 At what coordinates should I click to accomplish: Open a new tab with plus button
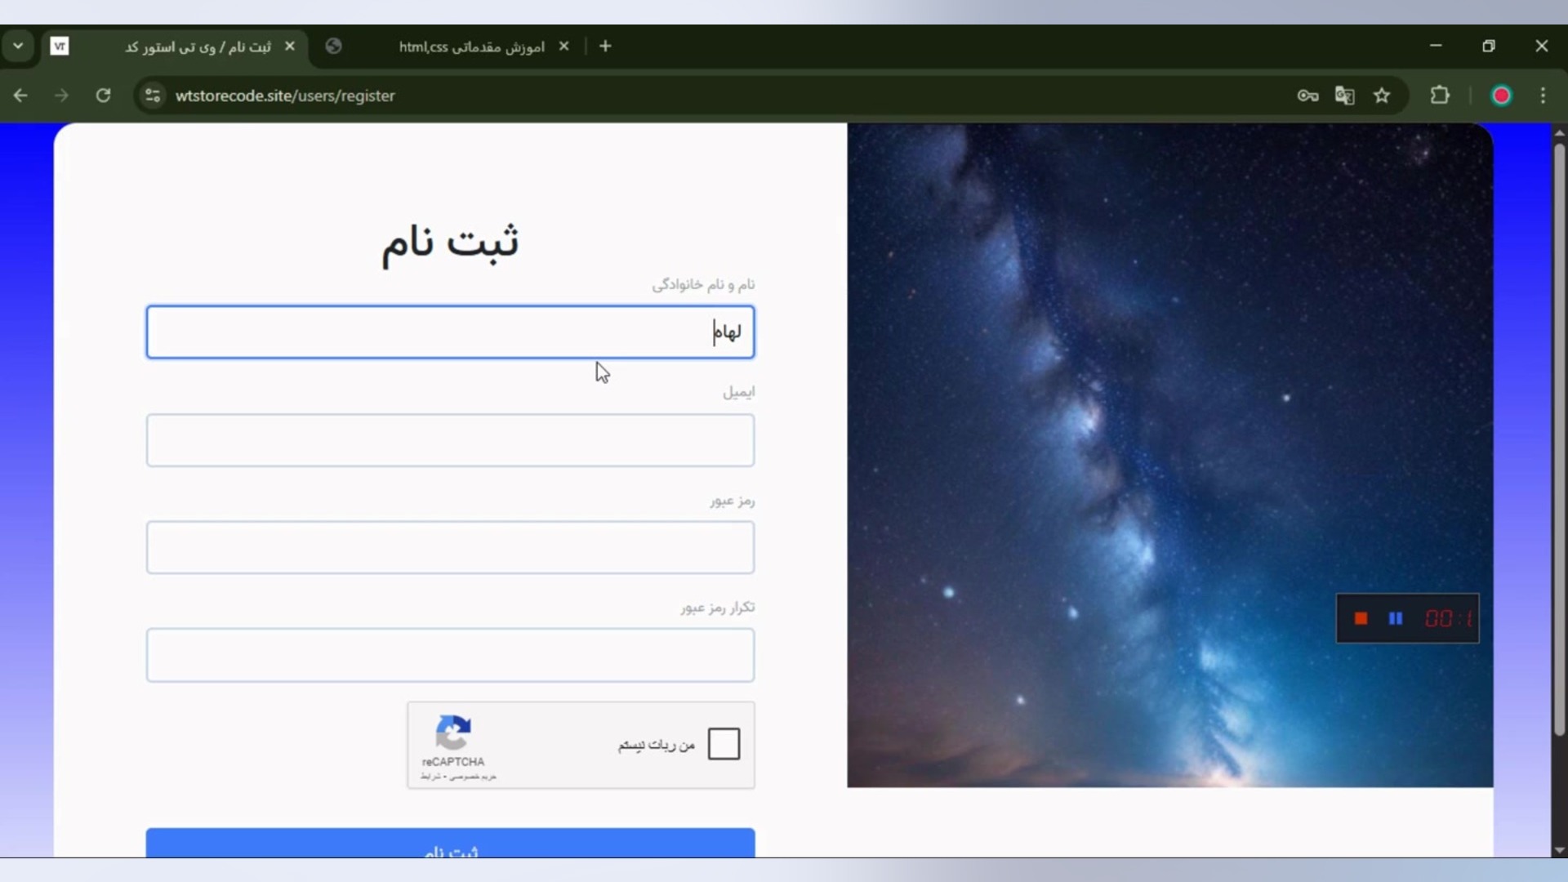[605, 47]
